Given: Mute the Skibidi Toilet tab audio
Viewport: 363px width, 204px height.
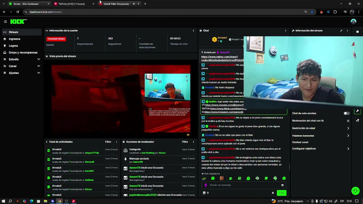Looking at the screenshot, I should [x=134, y=4].
